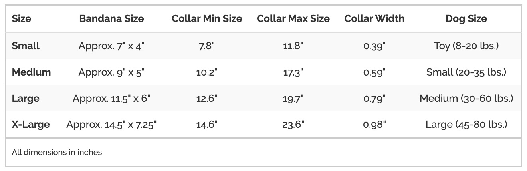Click the 19.7" collar max value
Viewport: 527px width, 171px height.
pos(293,98)
